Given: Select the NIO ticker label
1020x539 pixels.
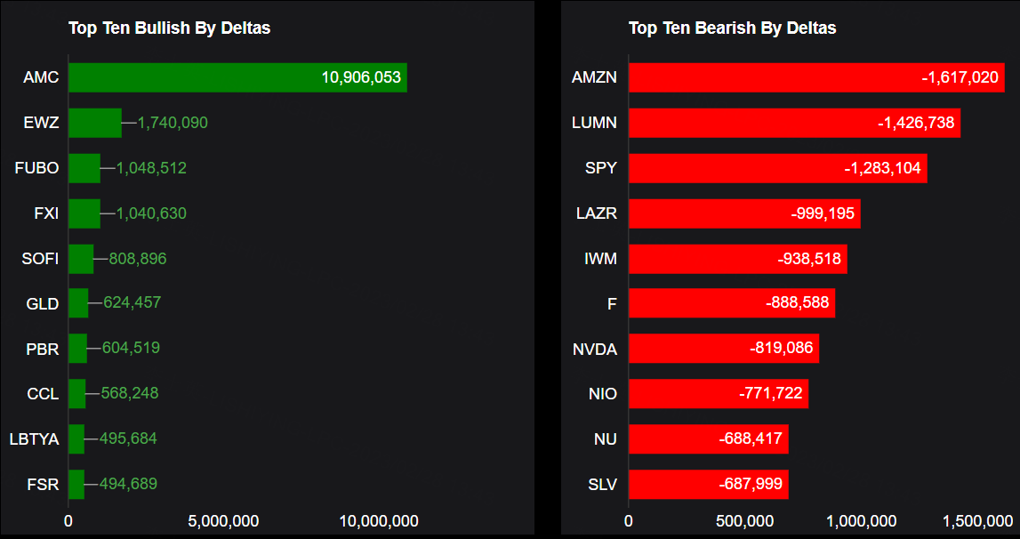Looking at the screenshot, I should pyautogui.click(x=602, y=393).
